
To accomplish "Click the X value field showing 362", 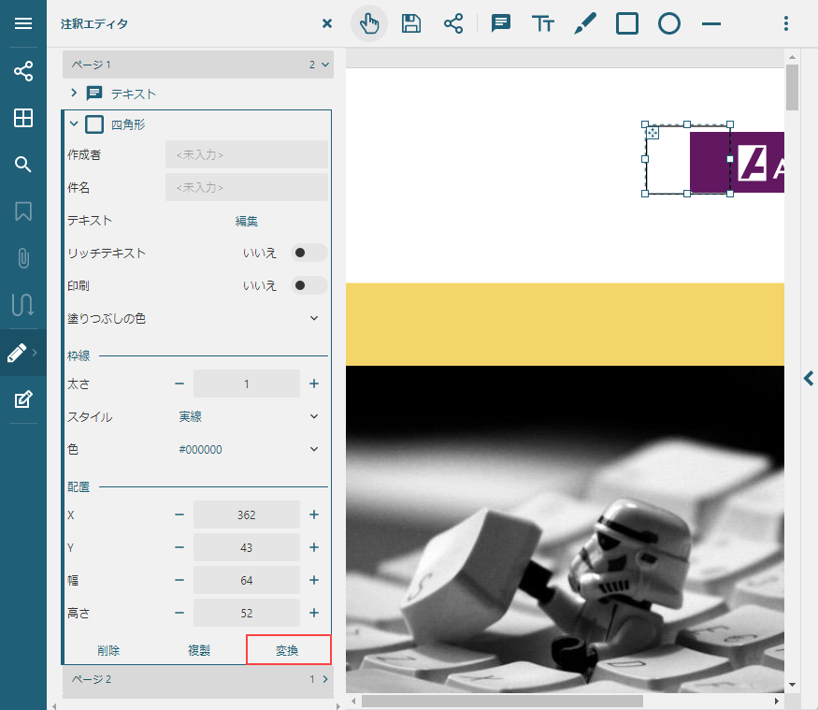I will coord(246,514).
